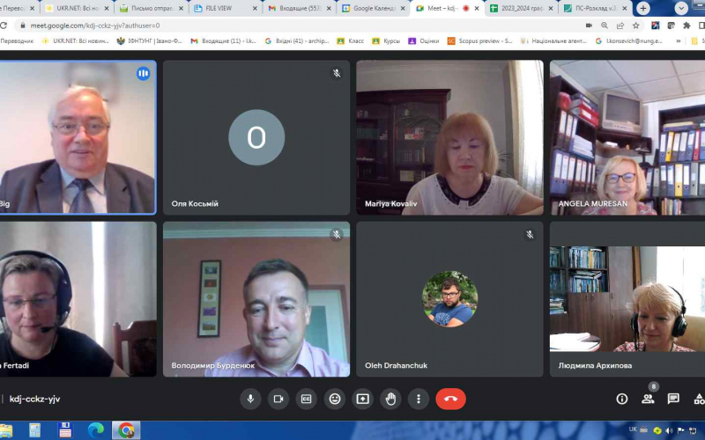705x440 pixels.
Task: Show participants people panel
Action: click(648, 399)
